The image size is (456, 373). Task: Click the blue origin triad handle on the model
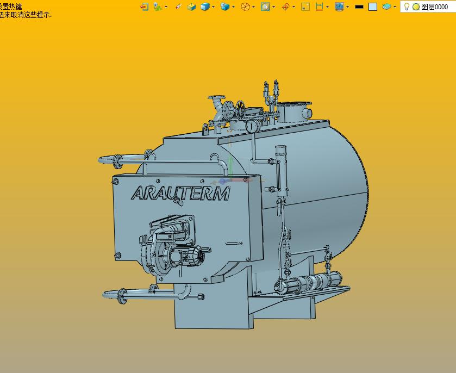pos(223,182)
